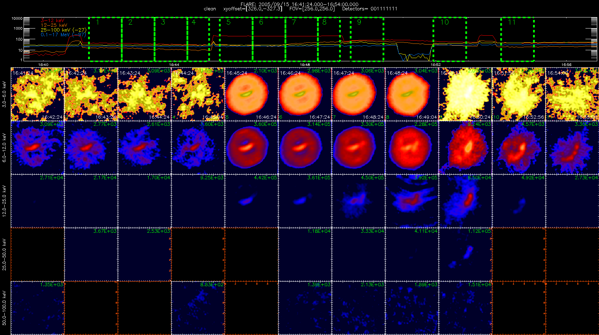The width and height of the screenshot is (599, 335).
Task: Click the 16:48 time axis label
Action: coord(305,65)
